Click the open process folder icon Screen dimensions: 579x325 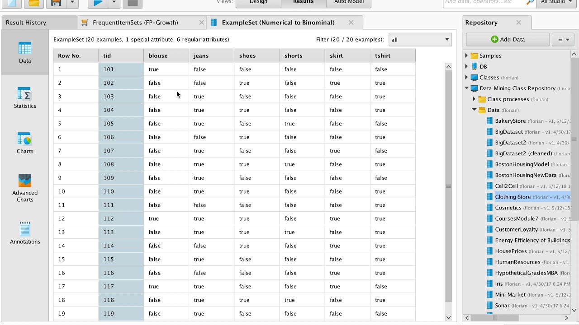click(x=33, y=3)
